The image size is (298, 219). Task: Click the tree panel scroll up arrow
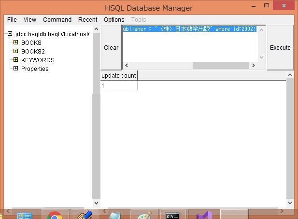click(x=97, y=29)
